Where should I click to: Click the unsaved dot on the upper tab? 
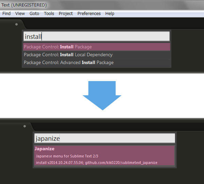click(x=16, y=25)
